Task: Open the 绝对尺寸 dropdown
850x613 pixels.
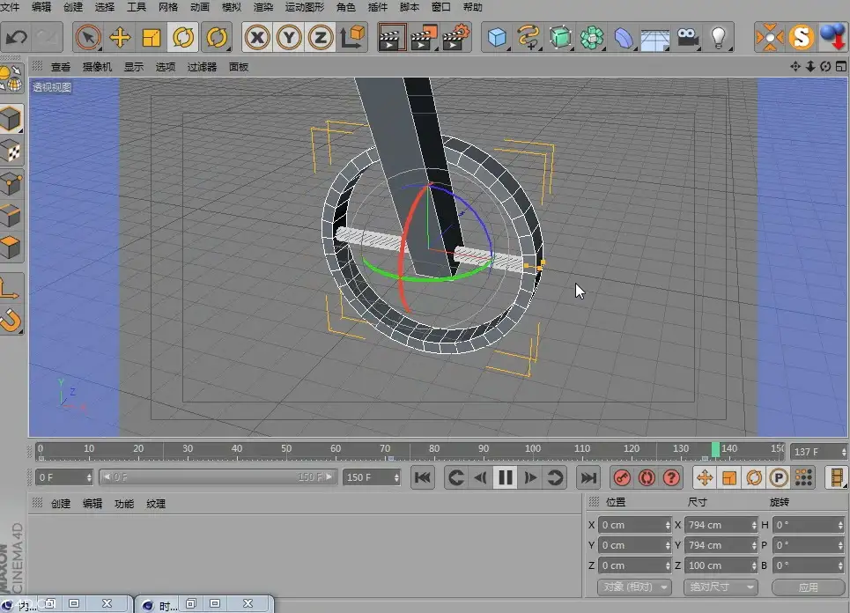Action: pyautogui.click(x=721, y=587)
